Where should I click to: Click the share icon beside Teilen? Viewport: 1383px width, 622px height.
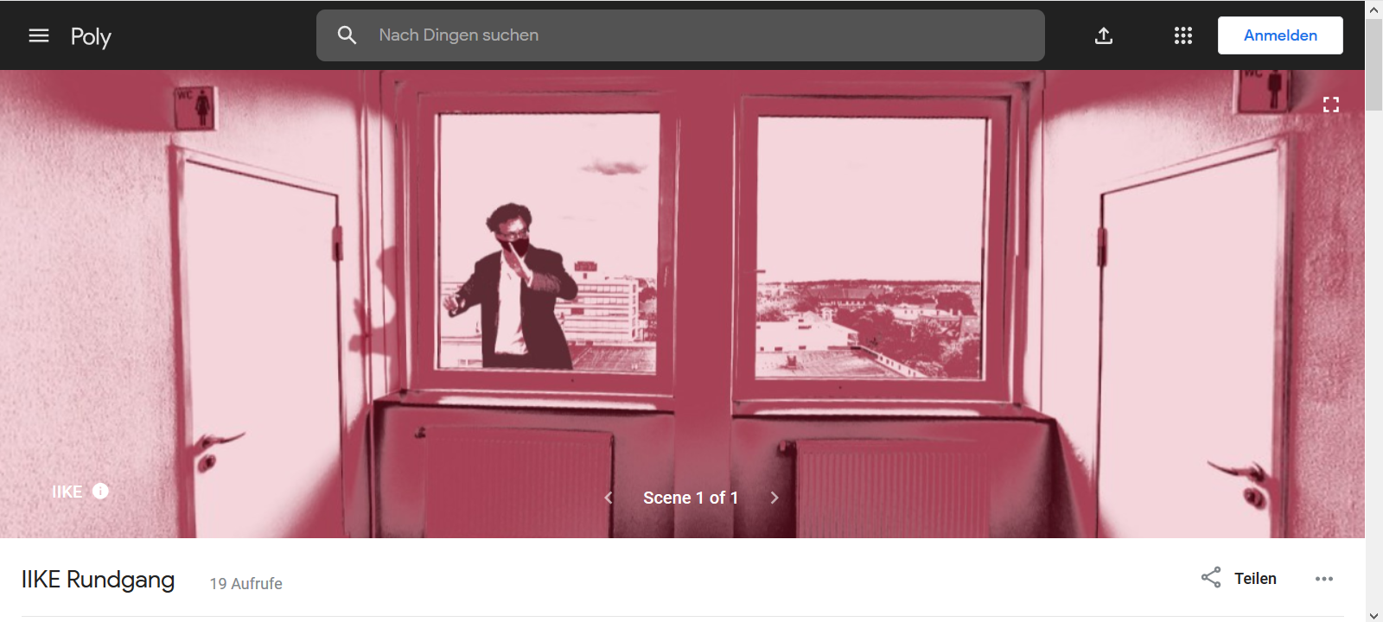[1211, 578]
